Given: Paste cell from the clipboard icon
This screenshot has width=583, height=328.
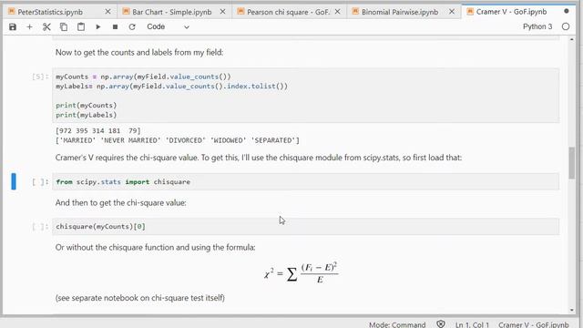Looking at the screenshot, I should point(81,26).
